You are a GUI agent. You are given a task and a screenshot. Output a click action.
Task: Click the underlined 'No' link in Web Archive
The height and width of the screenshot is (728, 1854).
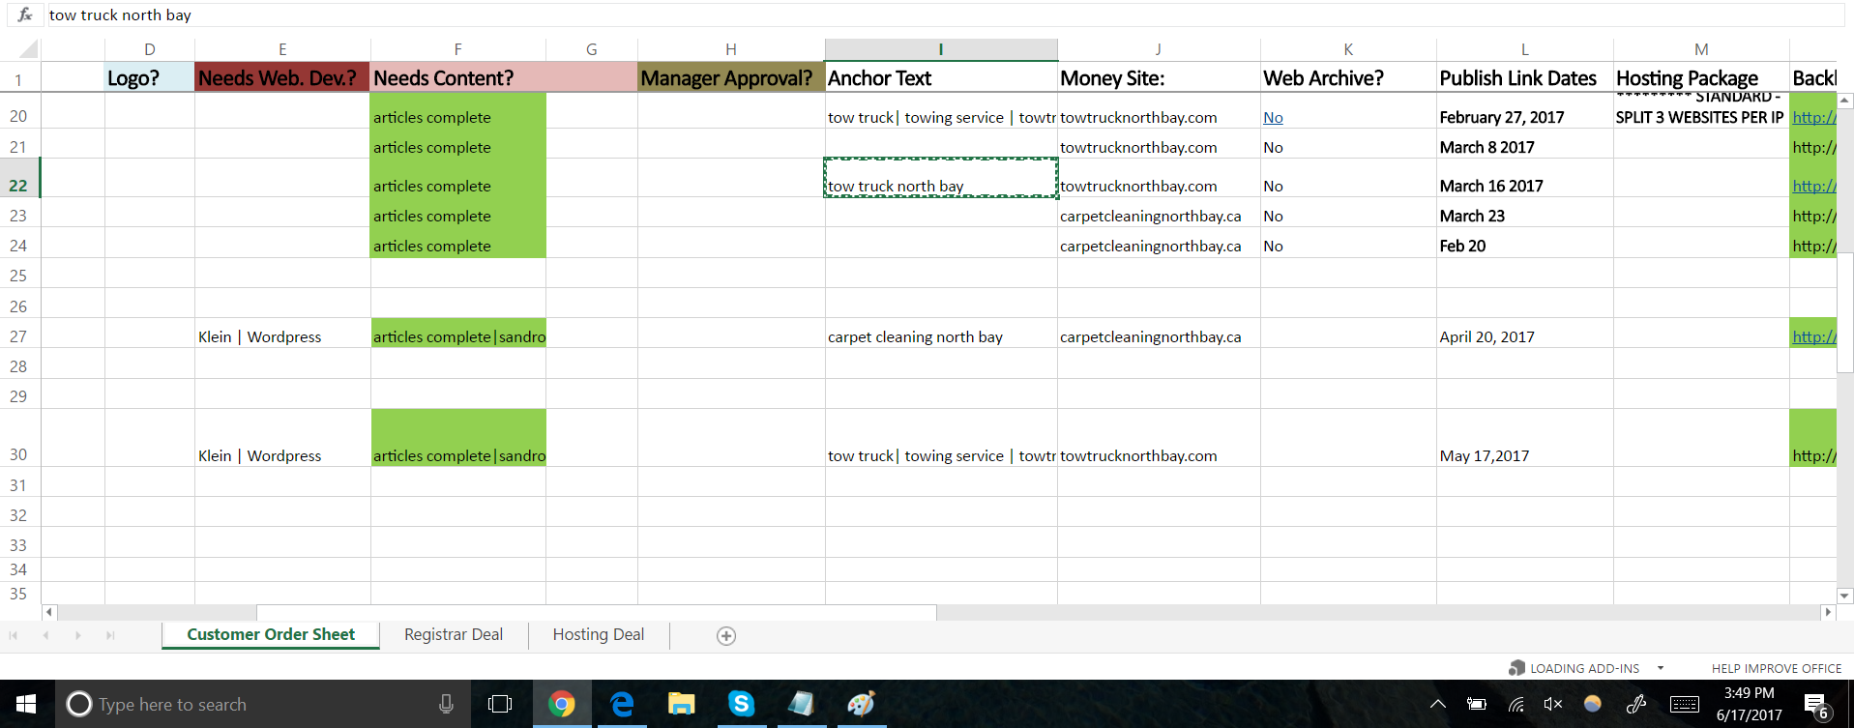click(x=1273, y=118)
